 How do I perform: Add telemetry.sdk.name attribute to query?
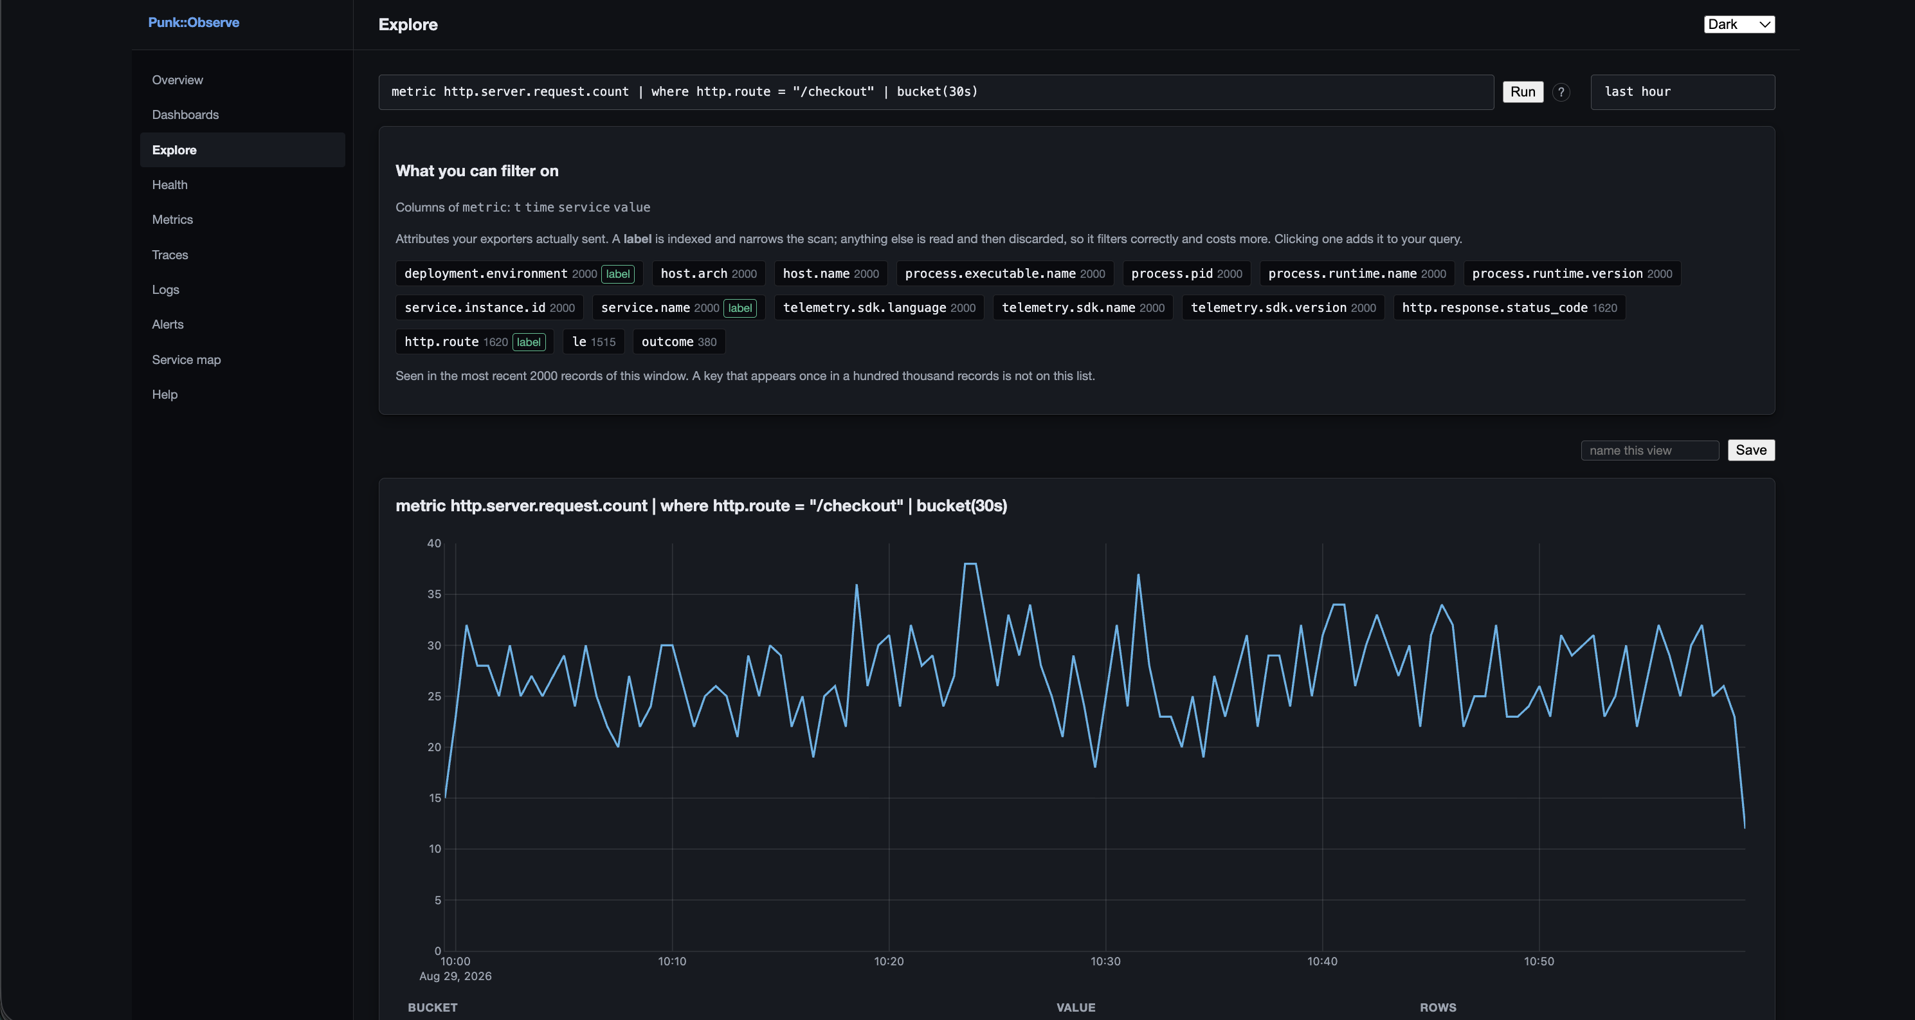coord(1082,308)
